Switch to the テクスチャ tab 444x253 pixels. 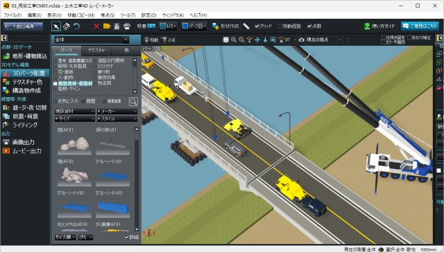coord(96,51)
